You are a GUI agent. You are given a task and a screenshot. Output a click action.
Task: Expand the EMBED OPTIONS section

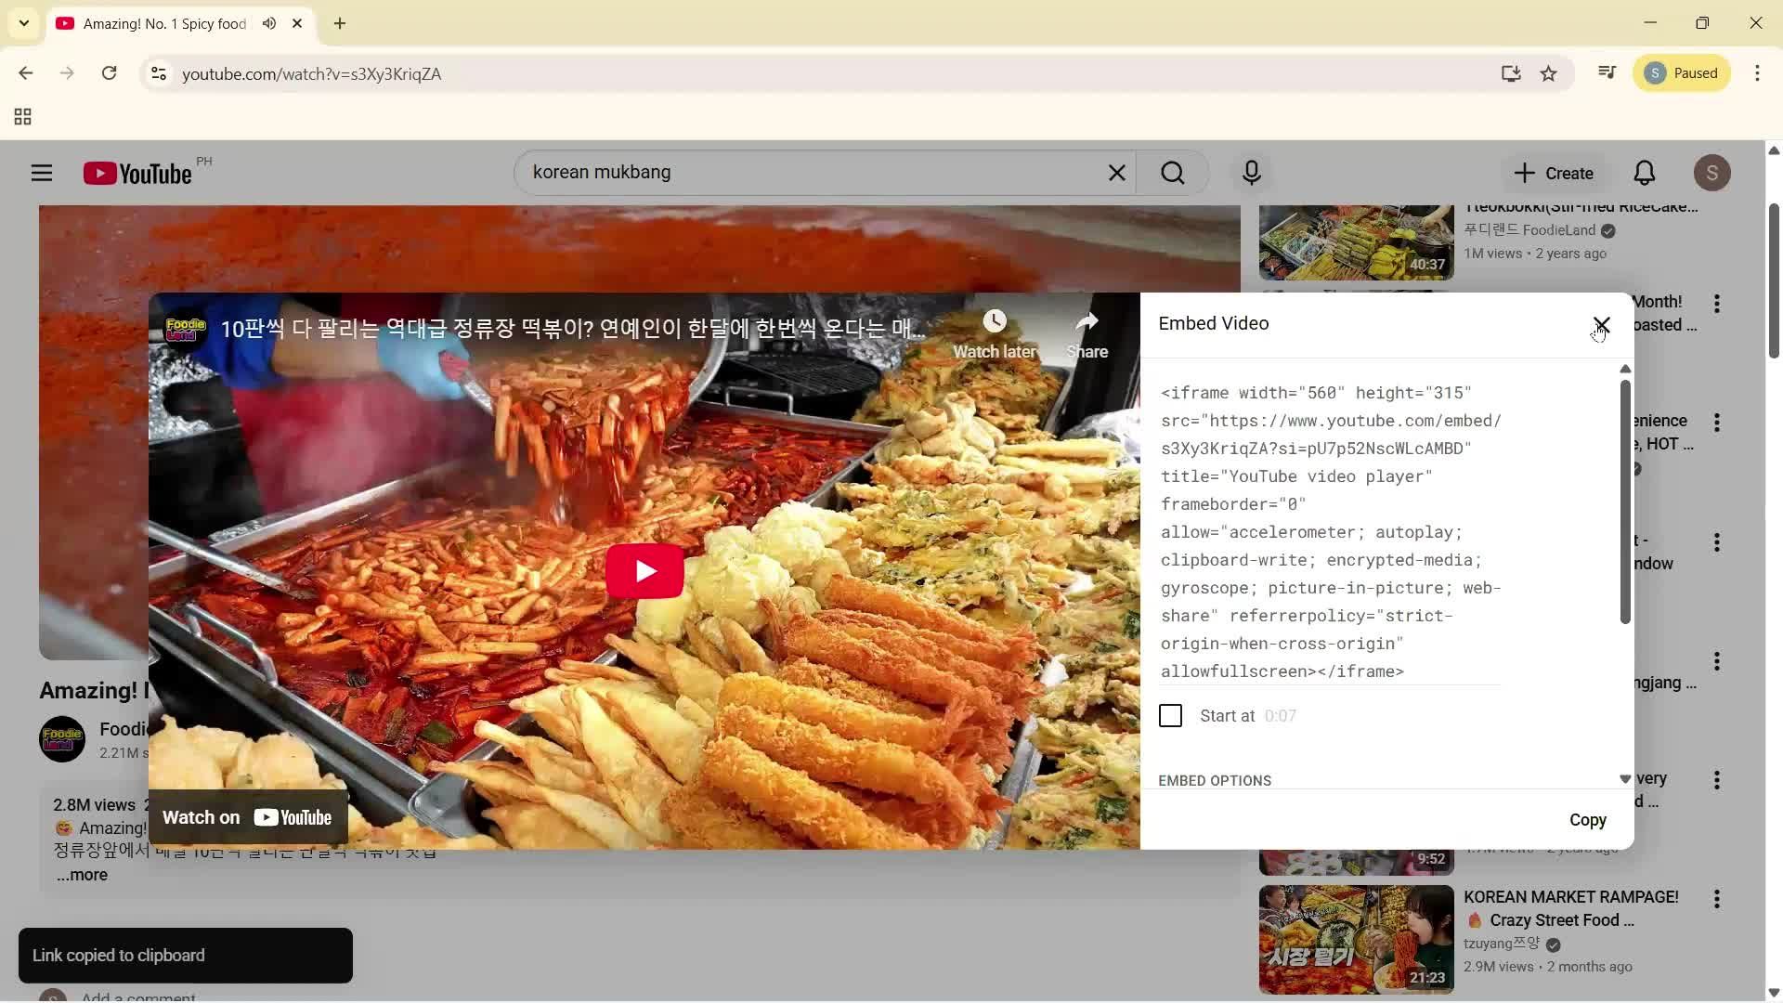(1214, 780)
